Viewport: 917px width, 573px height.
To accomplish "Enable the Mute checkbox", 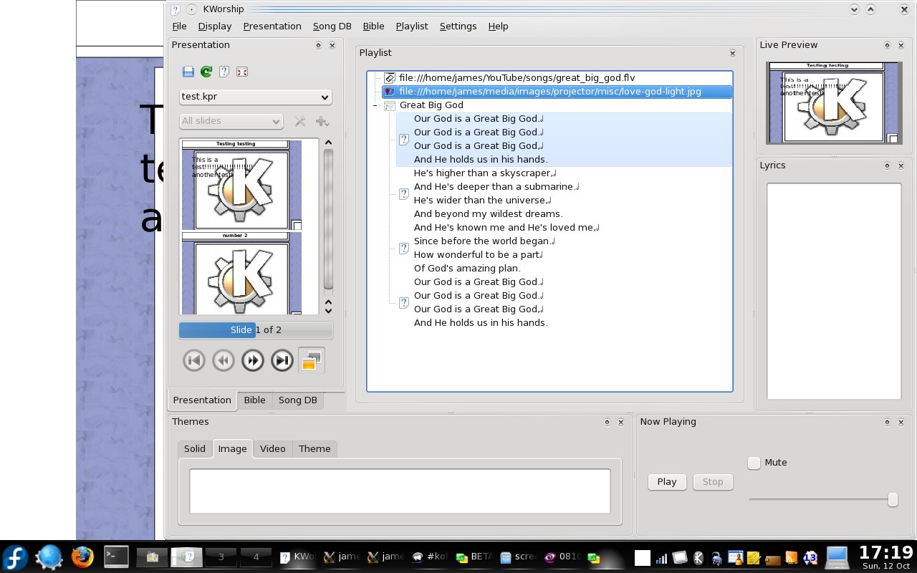I will [x=754, y=463].
